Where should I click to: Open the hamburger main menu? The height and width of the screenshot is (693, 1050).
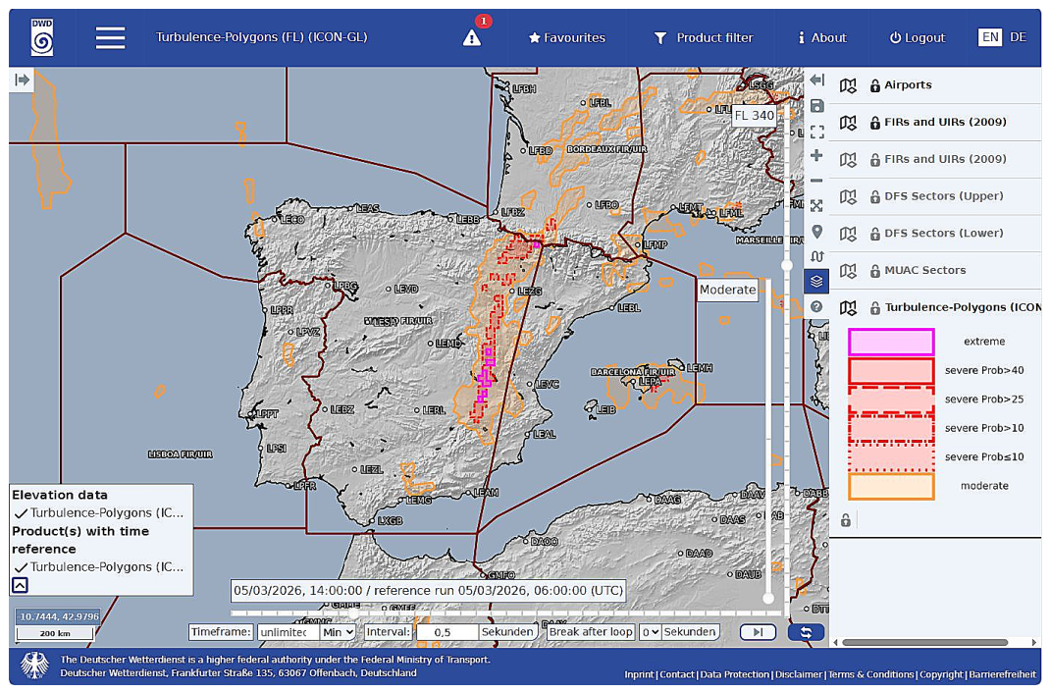111,37
